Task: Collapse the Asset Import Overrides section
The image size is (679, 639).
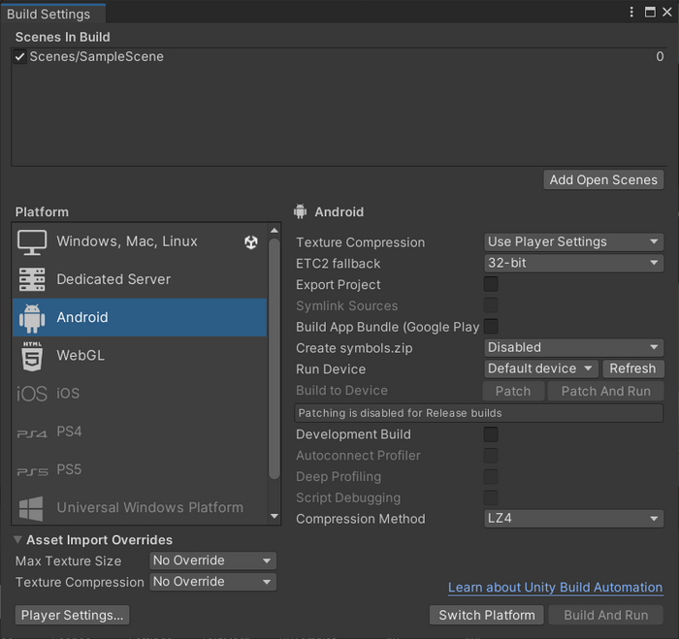Action: [19, 540]
